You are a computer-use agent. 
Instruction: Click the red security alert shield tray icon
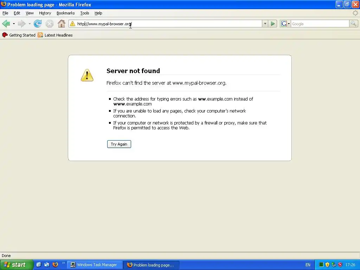340,265
